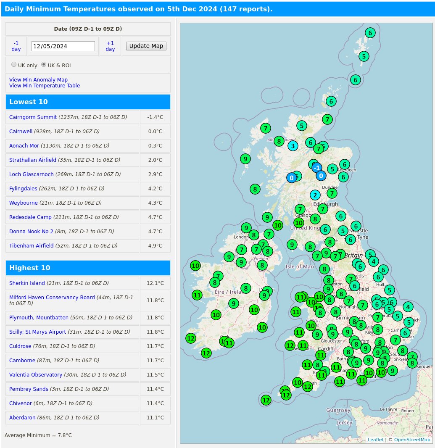The image size is (435, 448).
Task: Click the Highest 10 header
Action: coord(88,268)
